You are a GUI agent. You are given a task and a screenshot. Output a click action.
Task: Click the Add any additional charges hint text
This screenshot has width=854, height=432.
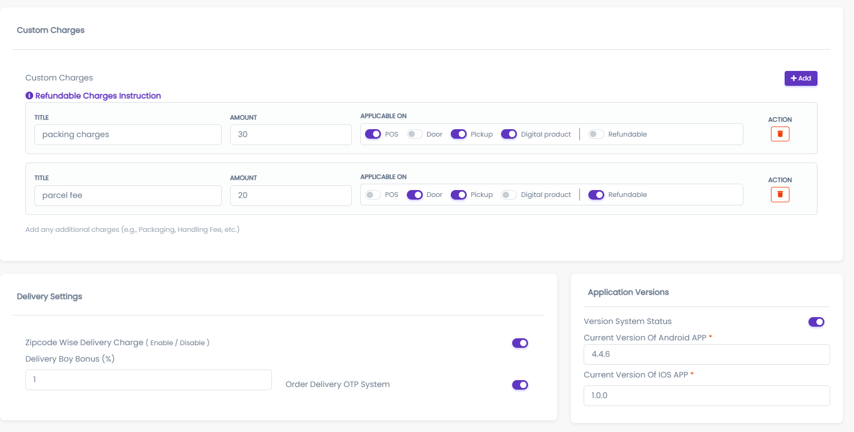tap(132, 229)
